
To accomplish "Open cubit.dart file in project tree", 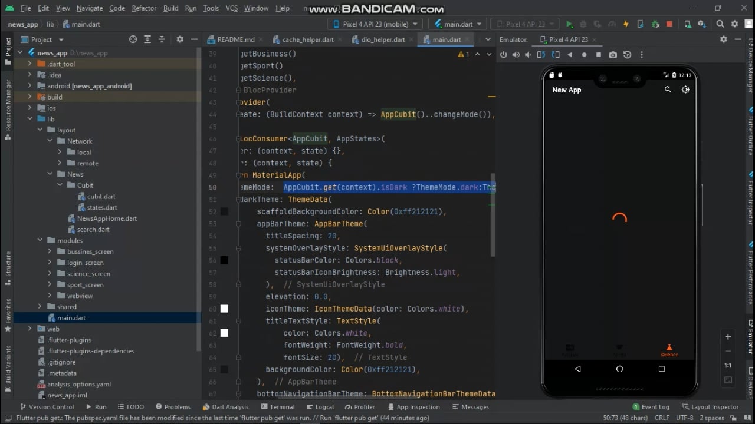I will point(101,197).
